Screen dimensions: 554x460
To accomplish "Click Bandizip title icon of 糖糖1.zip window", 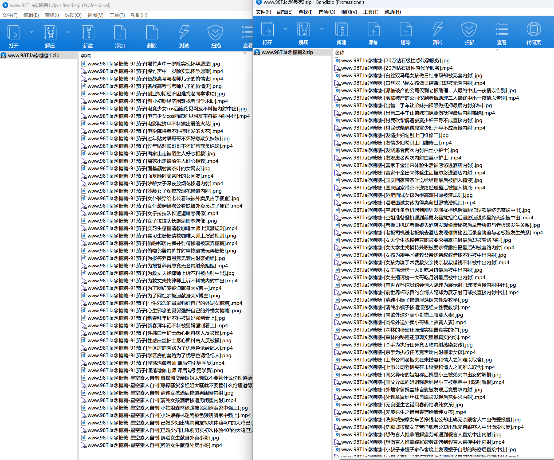I will pos(5,5).
